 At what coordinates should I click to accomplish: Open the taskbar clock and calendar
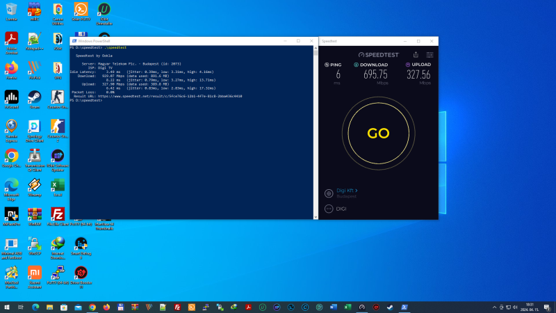pyautogui.click(x=530, y=307)
